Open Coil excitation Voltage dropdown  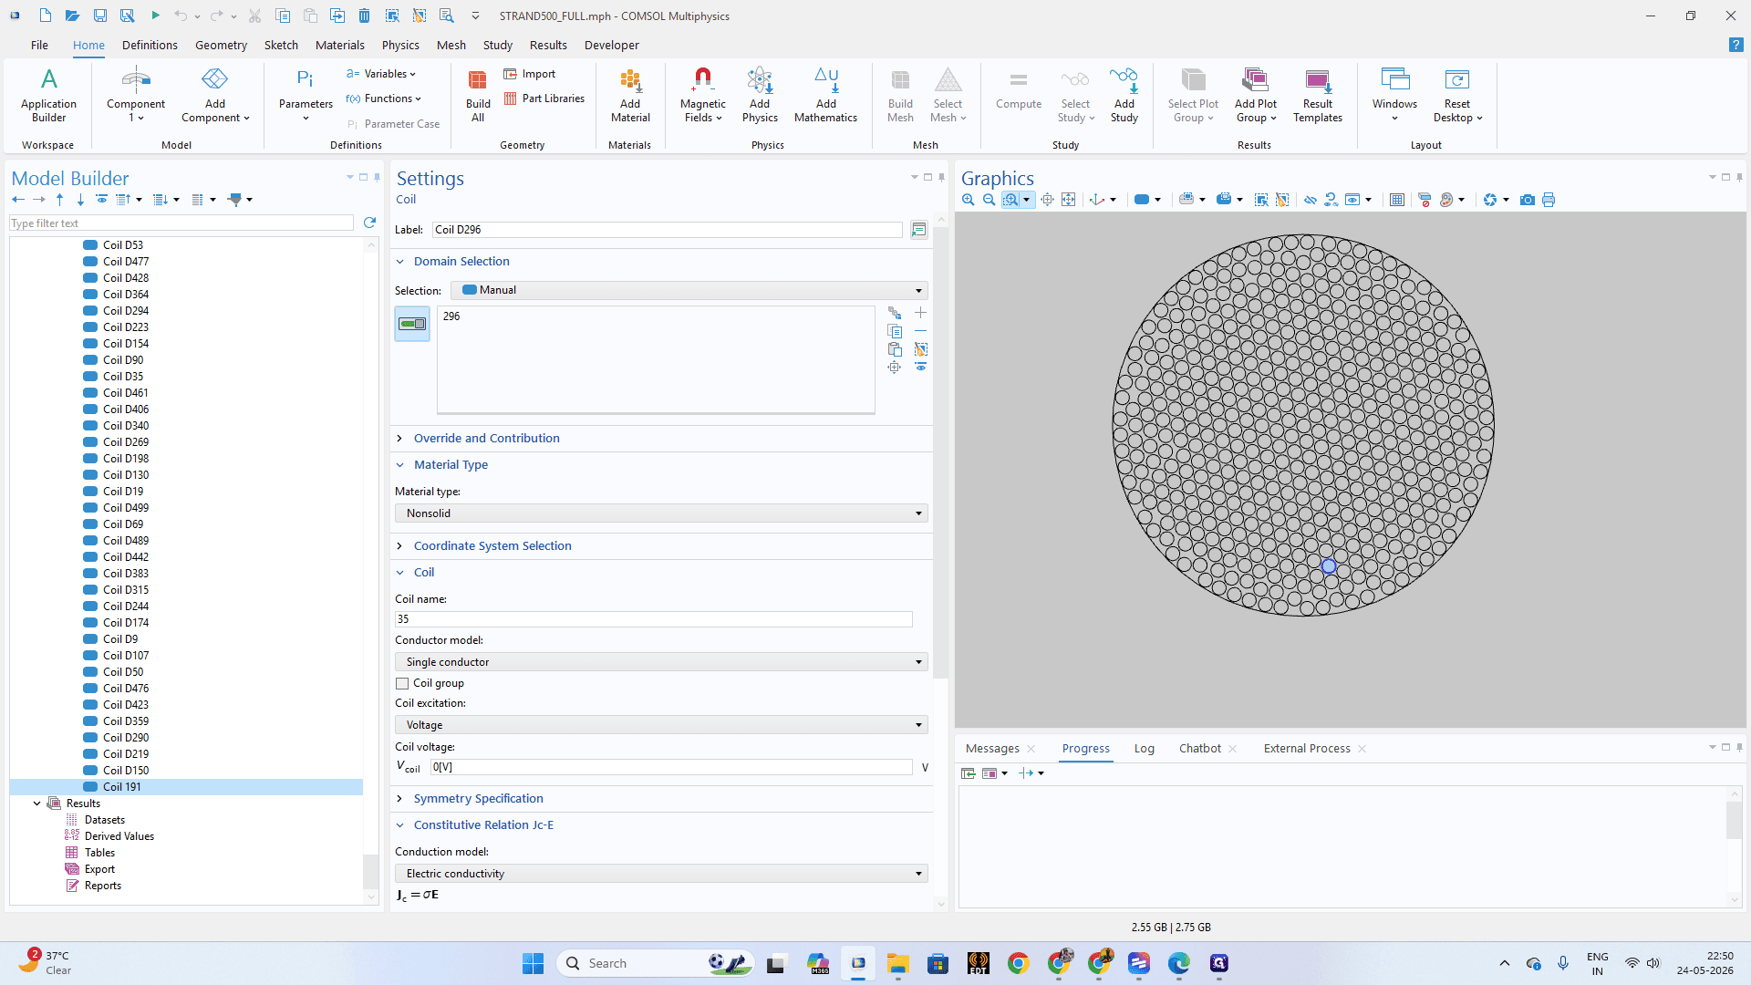click(x=661, y=725)
